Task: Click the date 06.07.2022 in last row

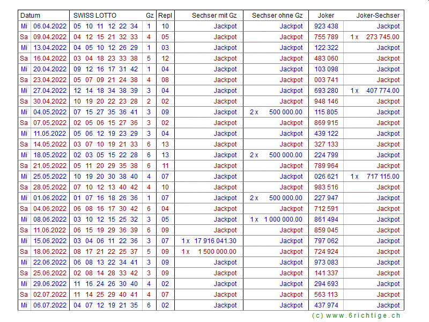Action: (50, 305)
